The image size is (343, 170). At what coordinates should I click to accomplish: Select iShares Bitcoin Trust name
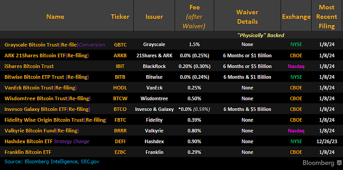[x=29, y=66]
